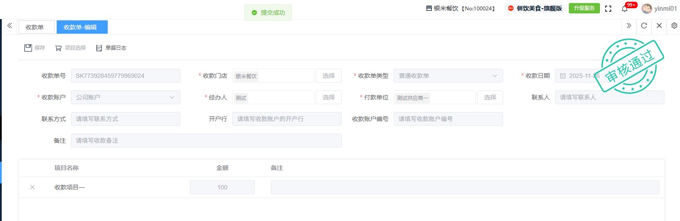
Task: Click the 金额 field showing 100
Action: pyautogui.click(x=222, y=187)
